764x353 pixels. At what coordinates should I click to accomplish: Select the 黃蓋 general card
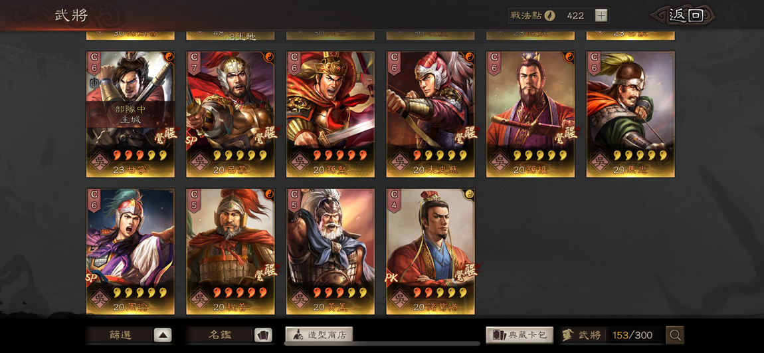click(330, 251)
